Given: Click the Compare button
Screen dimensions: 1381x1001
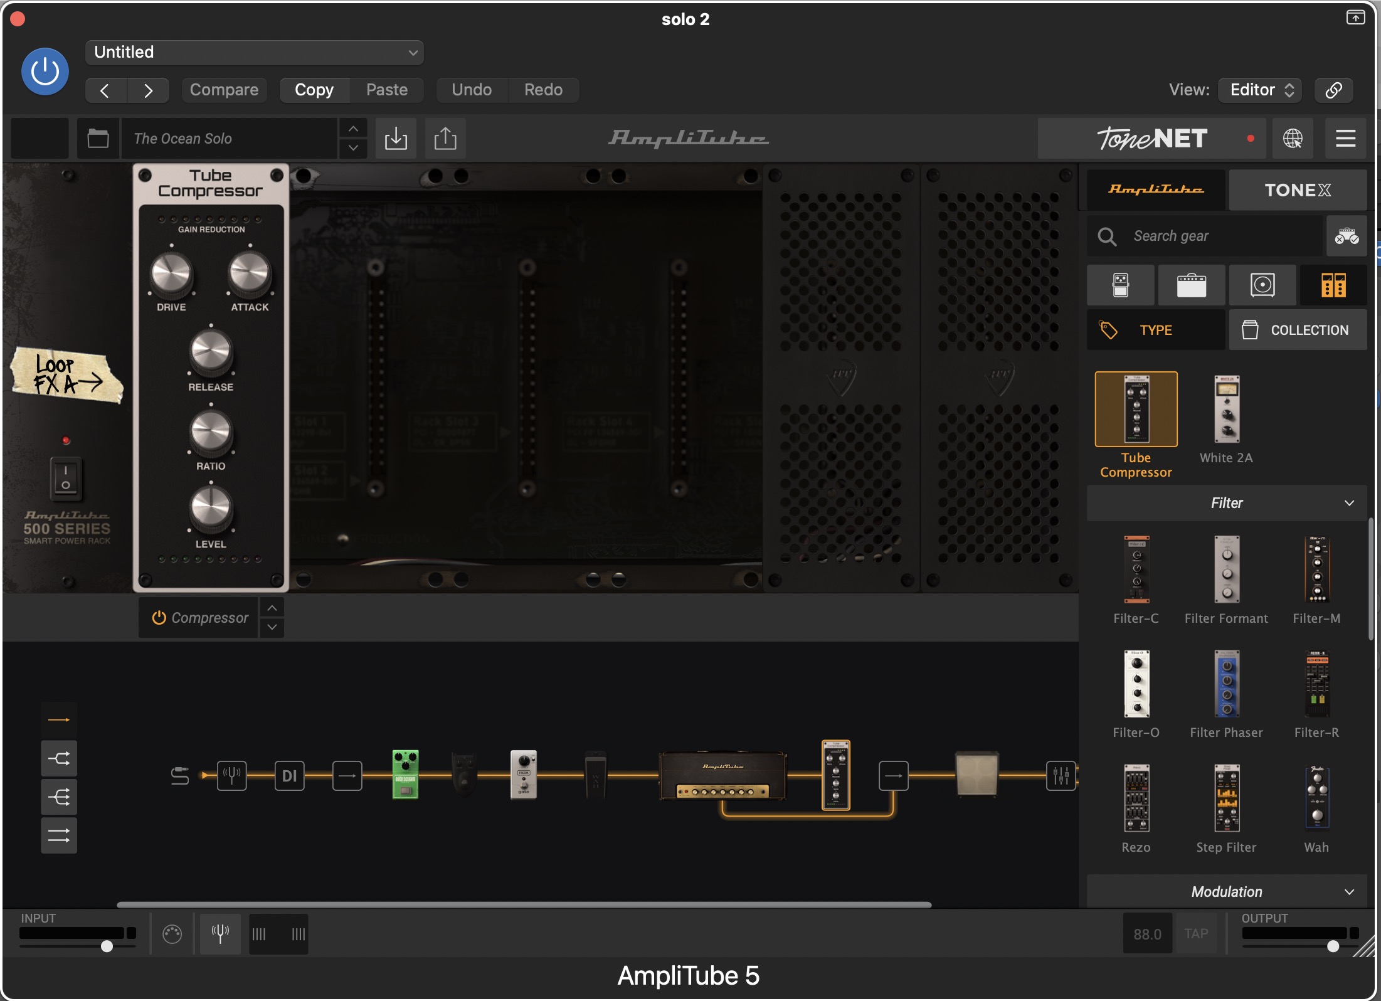Looking at the screenshot, I should (x=224, y=90).
